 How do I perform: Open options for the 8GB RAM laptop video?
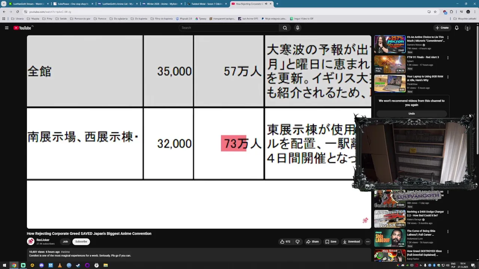point(448,77)
